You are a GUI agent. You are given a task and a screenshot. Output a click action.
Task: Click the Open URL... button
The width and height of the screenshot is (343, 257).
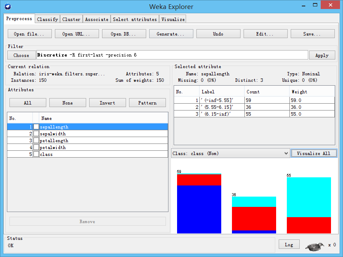pos(77,34)
